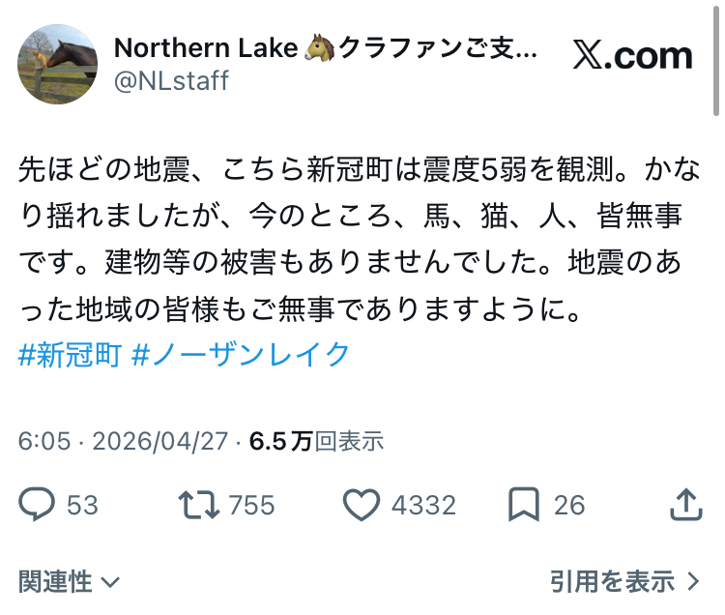Expand the 関連性 sort dropdown
The image size is (725, 615).
point(70,581)
